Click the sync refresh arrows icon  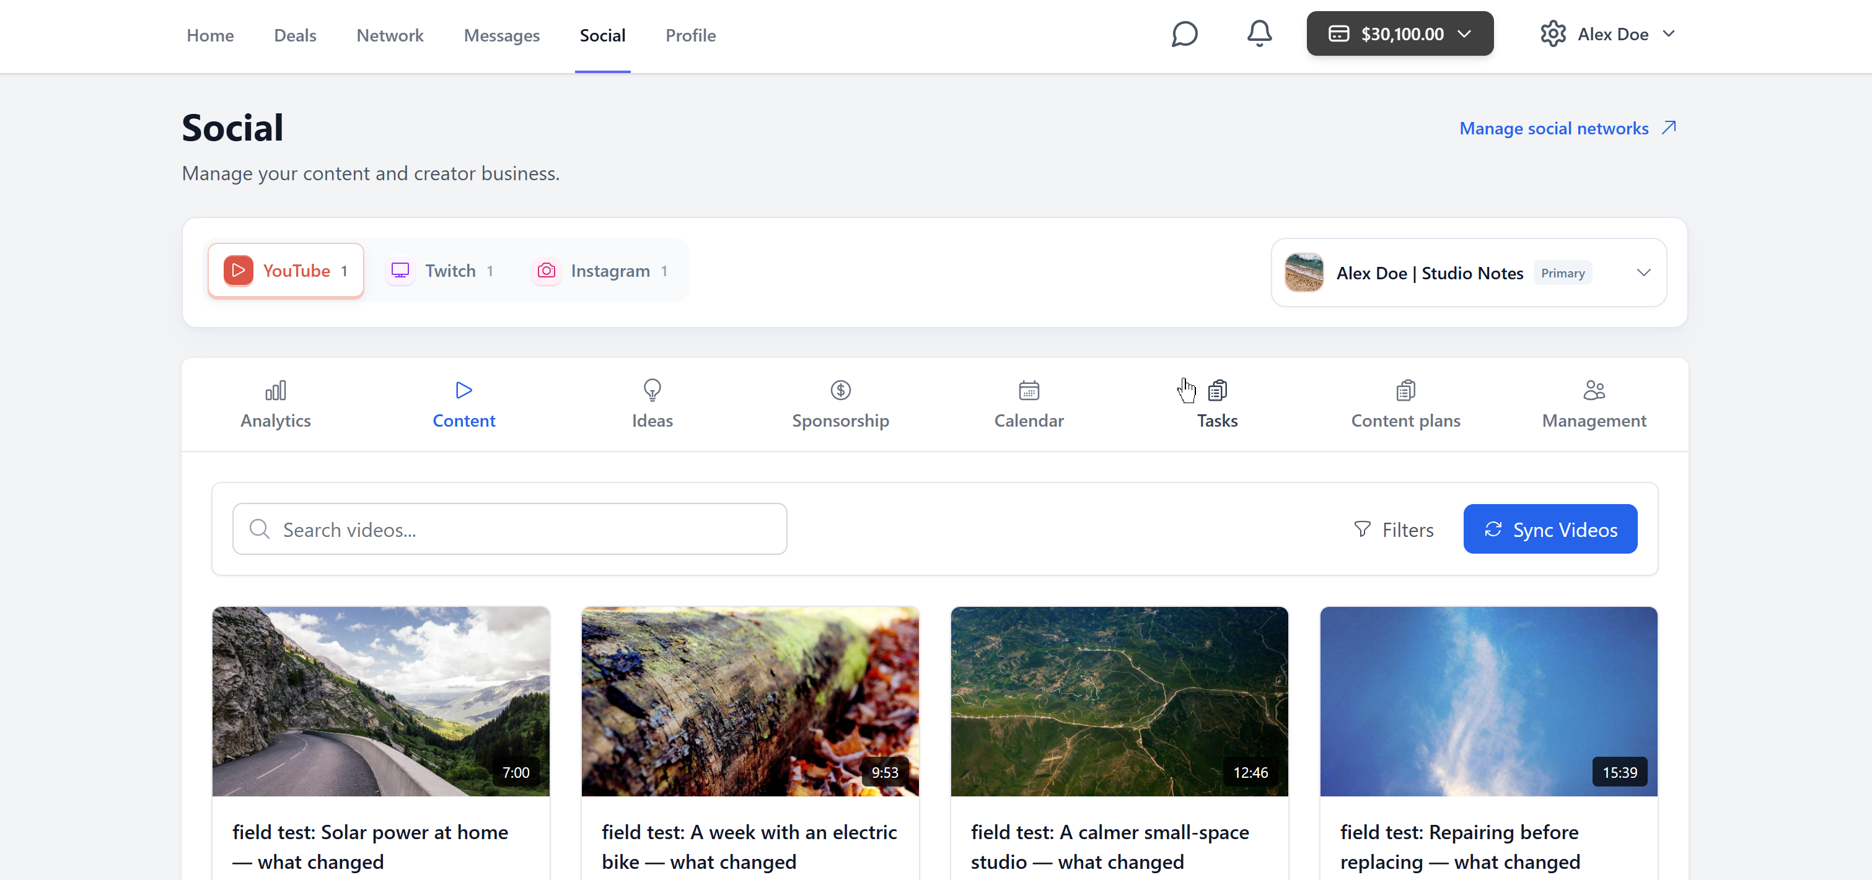(1493, 529)
